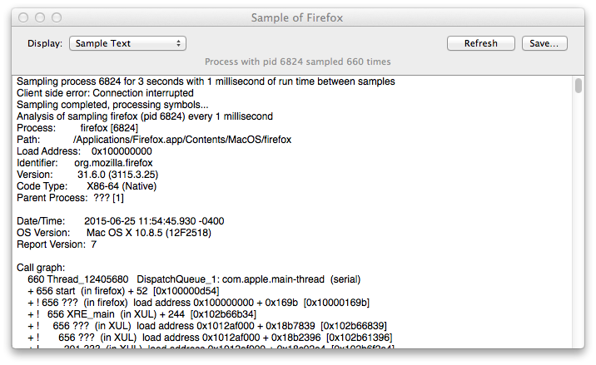Click the row ending in [0x102b66839]

[x=207, y=326]
